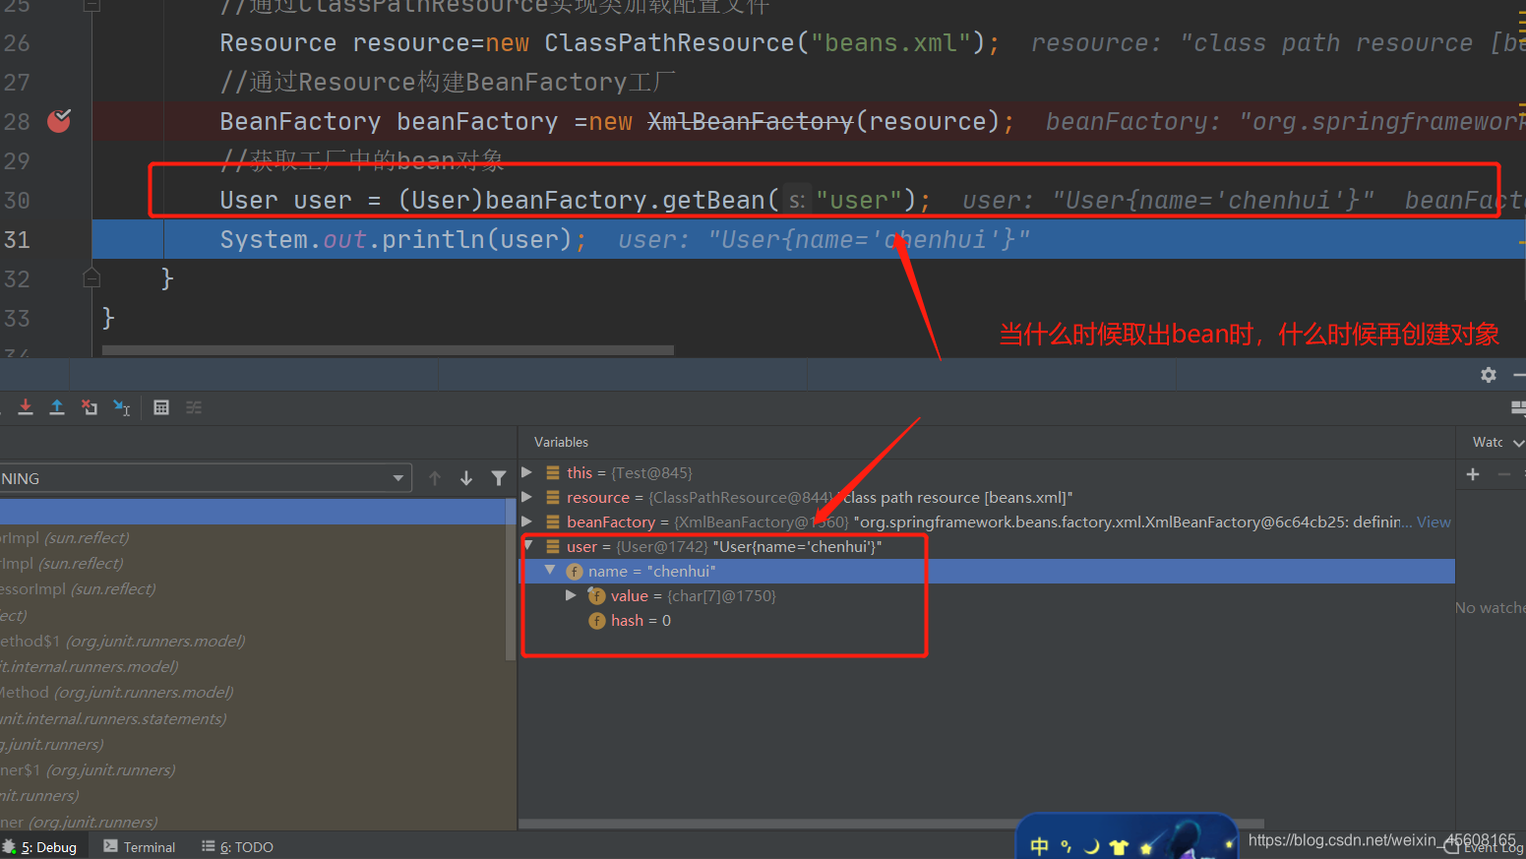
Task: Open the Evaluate Expression calculator icon
Action: pos(161,407)
